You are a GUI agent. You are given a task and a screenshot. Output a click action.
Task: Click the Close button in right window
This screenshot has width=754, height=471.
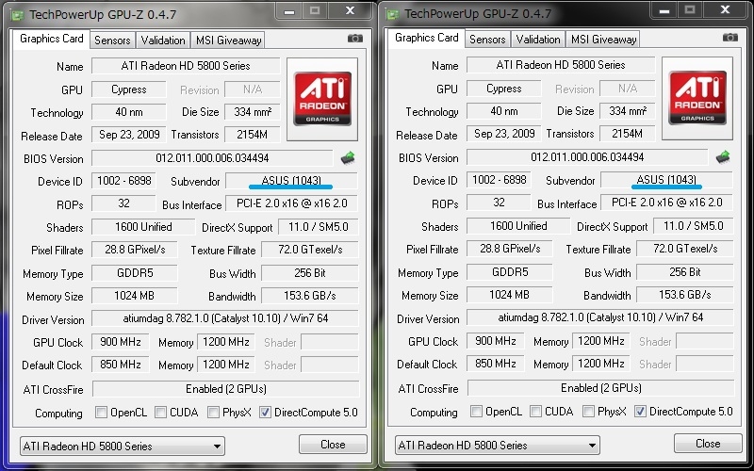click(x=708, y=444)
